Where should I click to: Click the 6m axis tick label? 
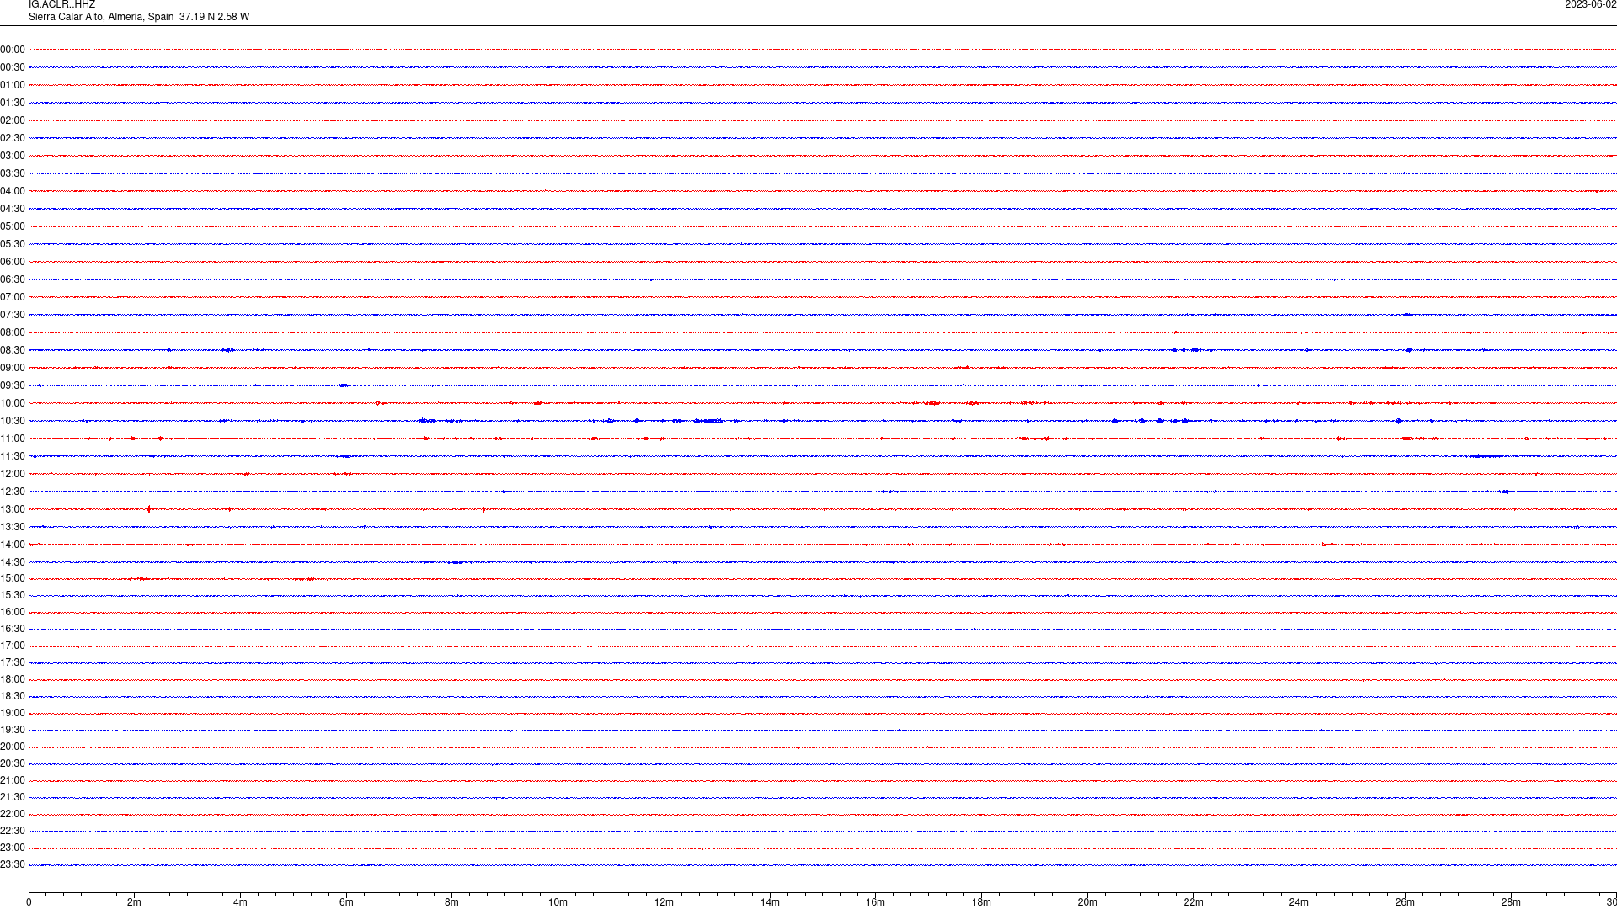tap(346, 902)
